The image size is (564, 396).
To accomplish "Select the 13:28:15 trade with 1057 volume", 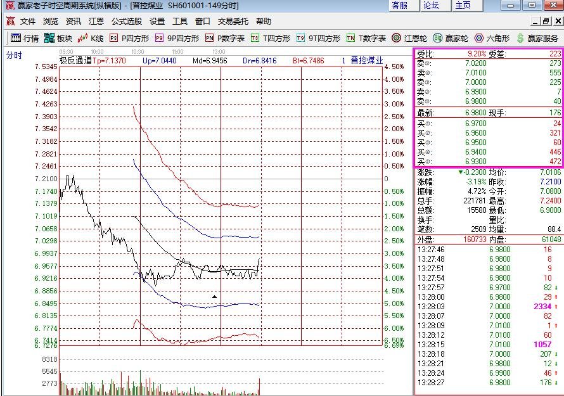I will (489, 345).
